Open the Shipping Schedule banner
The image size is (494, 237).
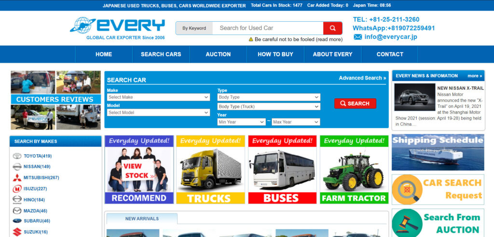click(x=438, y=152)
